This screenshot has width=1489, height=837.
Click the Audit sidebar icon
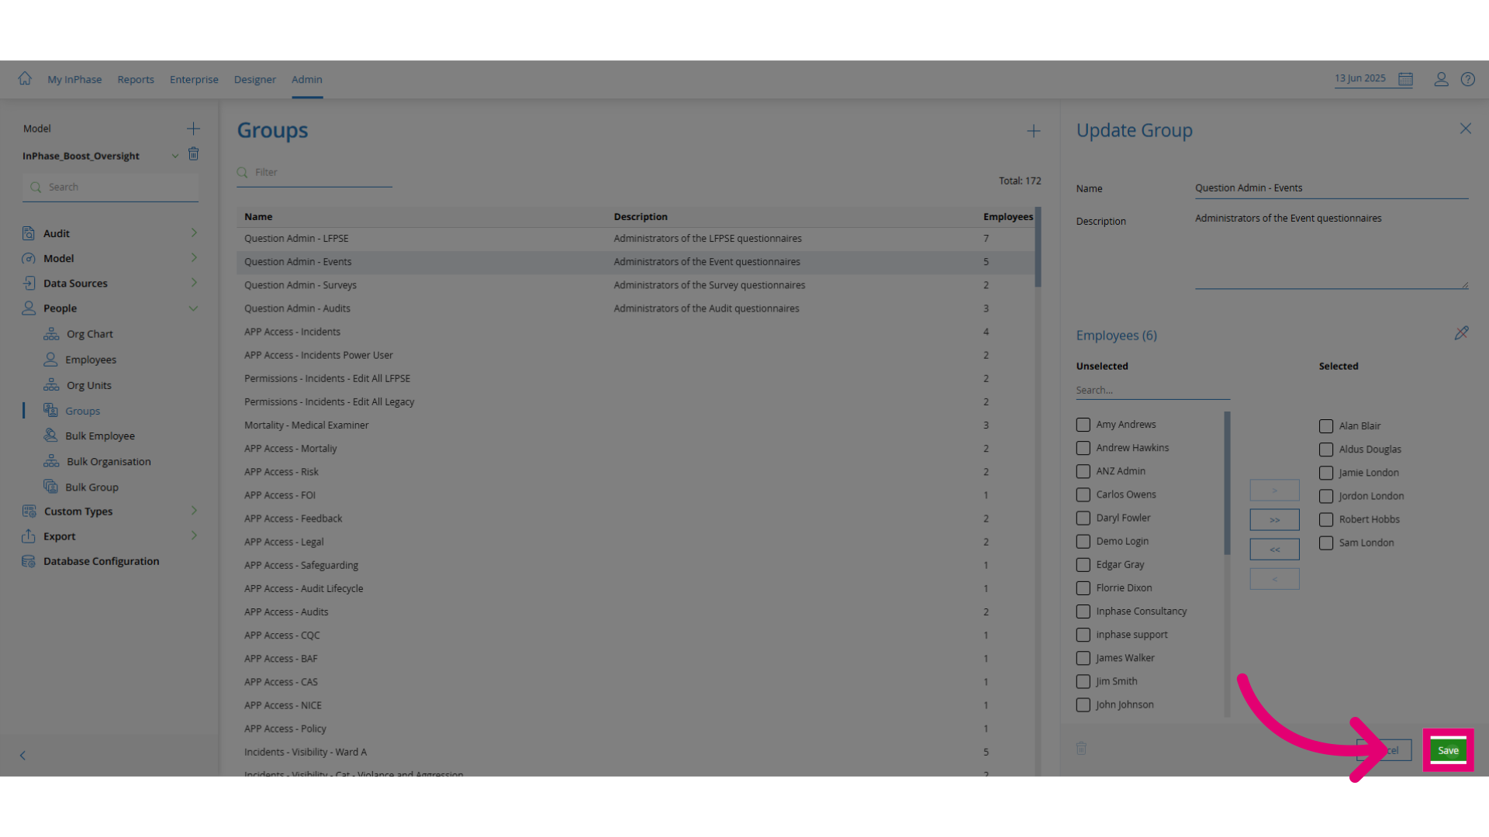point(29,233)
